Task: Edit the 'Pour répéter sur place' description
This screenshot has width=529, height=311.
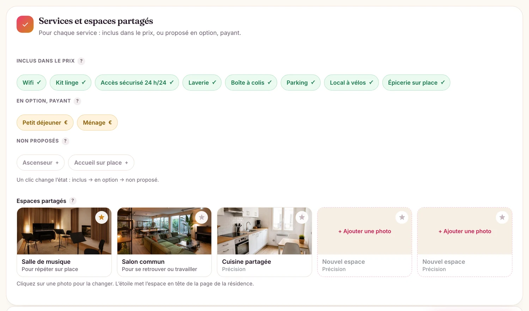Action: [x=64, y=269]
